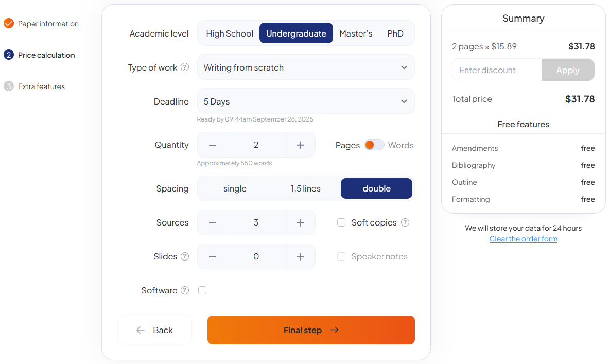Image resolution: width=610 pixels, height=364 pixels.
Task: Increase Sources with the plus icon
Action: tap(300, 223)
